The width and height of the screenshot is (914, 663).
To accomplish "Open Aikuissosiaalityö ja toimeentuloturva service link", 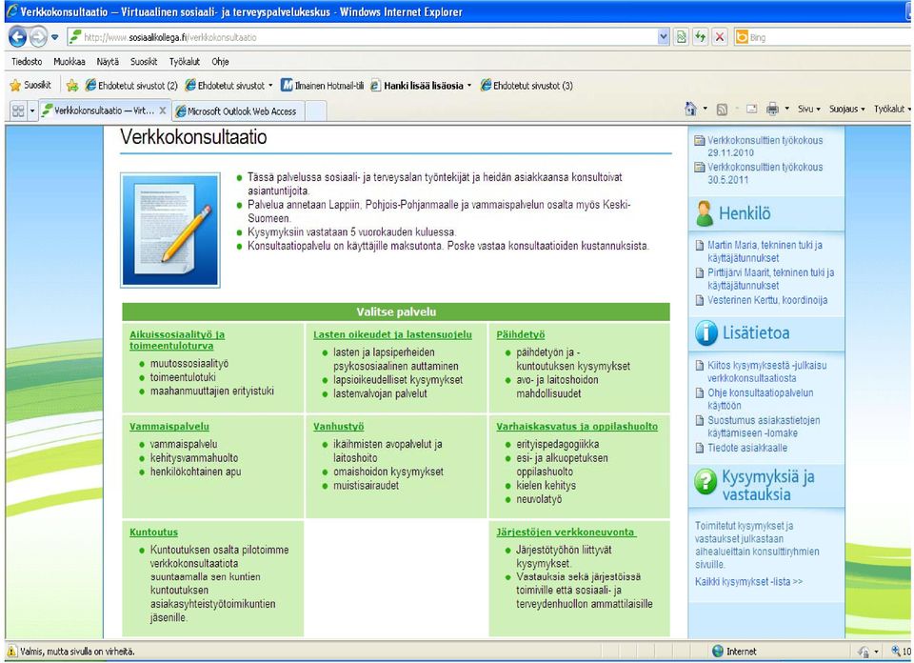I will 177,340.
